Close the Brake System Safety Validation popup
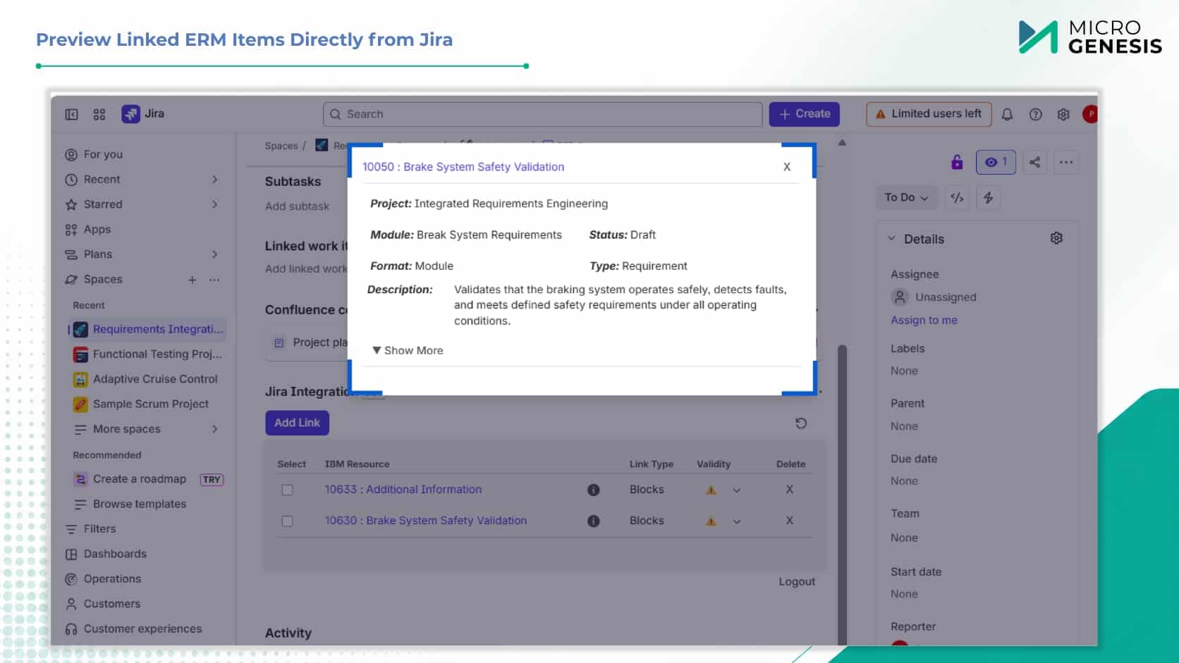 (x=787, y=167)
